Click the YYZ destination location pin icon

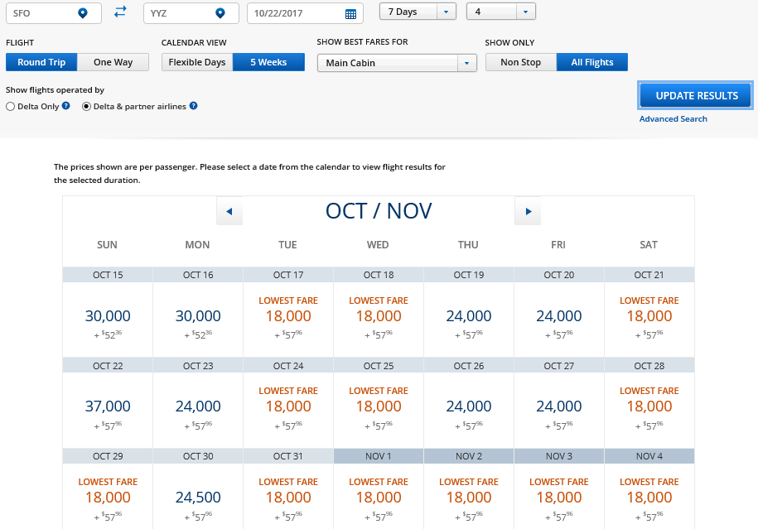[x=220, y=13]
